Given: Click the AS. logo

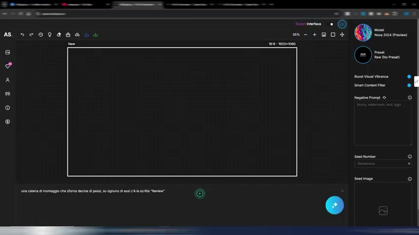Looking at the screenshot, I should tap(8, 34).
